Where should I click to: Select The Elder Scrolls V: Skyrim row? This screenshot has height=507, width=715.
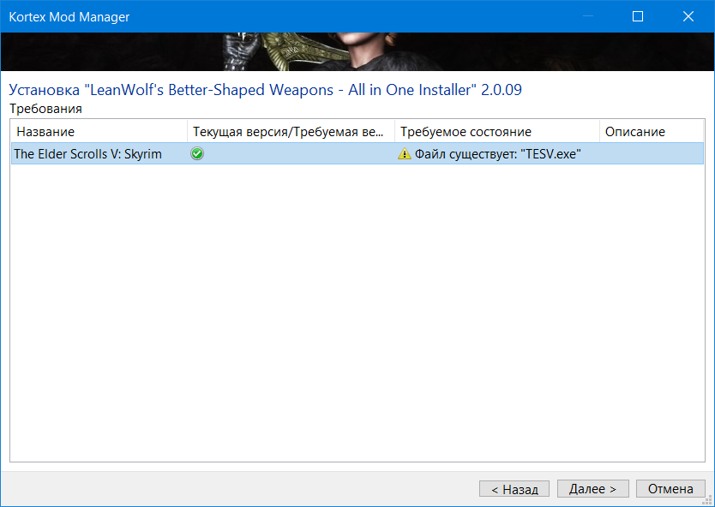357,153
